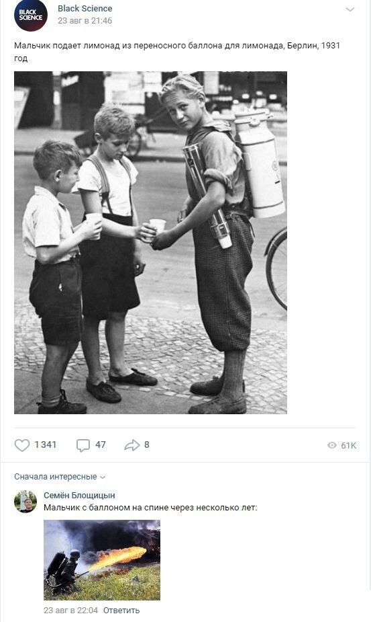Open the Сначала интересные sort dropdown
Screen dimensions: 371x622
coord(60,476)
